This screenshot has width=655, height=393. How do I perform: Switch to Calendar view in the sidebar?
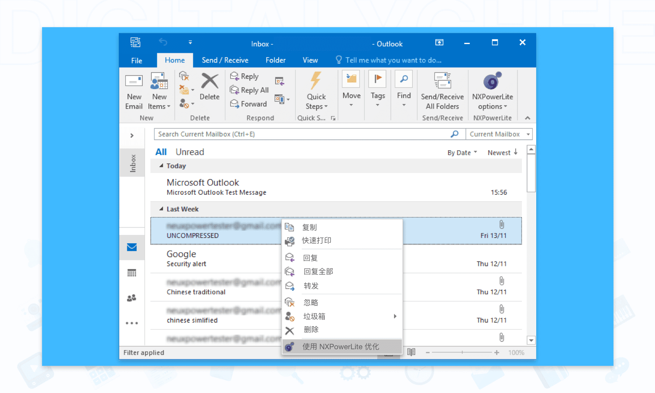click(x=132, y=273)
